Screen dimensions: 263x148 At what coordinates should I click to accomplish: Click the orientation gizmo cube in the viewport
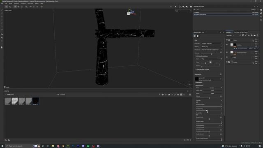[129, 14]
